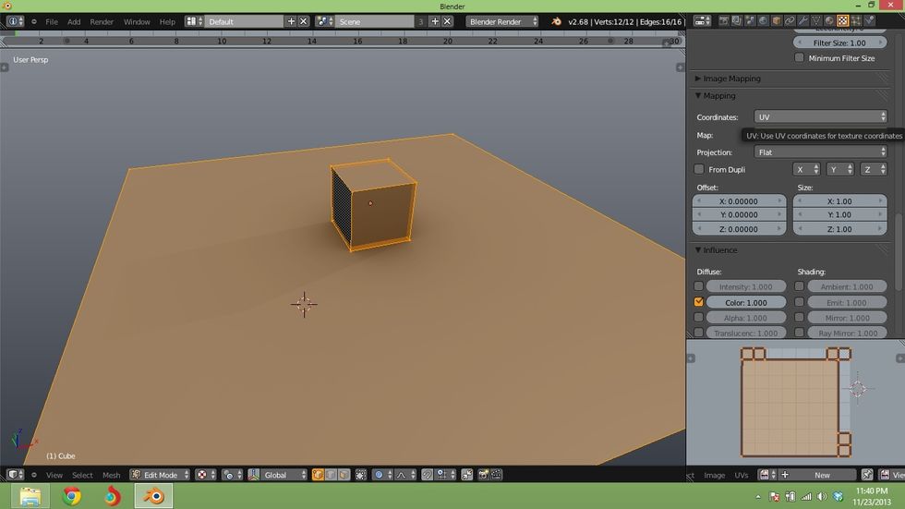
Task: Open the UVs menu in the UV editor
Action: coord(741,475)
